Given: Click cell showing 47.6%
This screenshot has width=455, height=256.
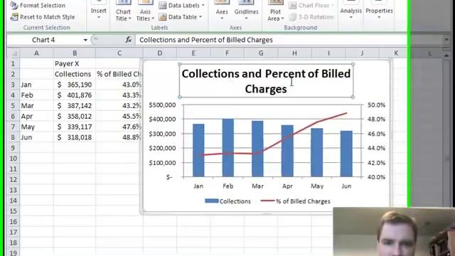Looking at the screenshot, I should (x=119, y=127).
